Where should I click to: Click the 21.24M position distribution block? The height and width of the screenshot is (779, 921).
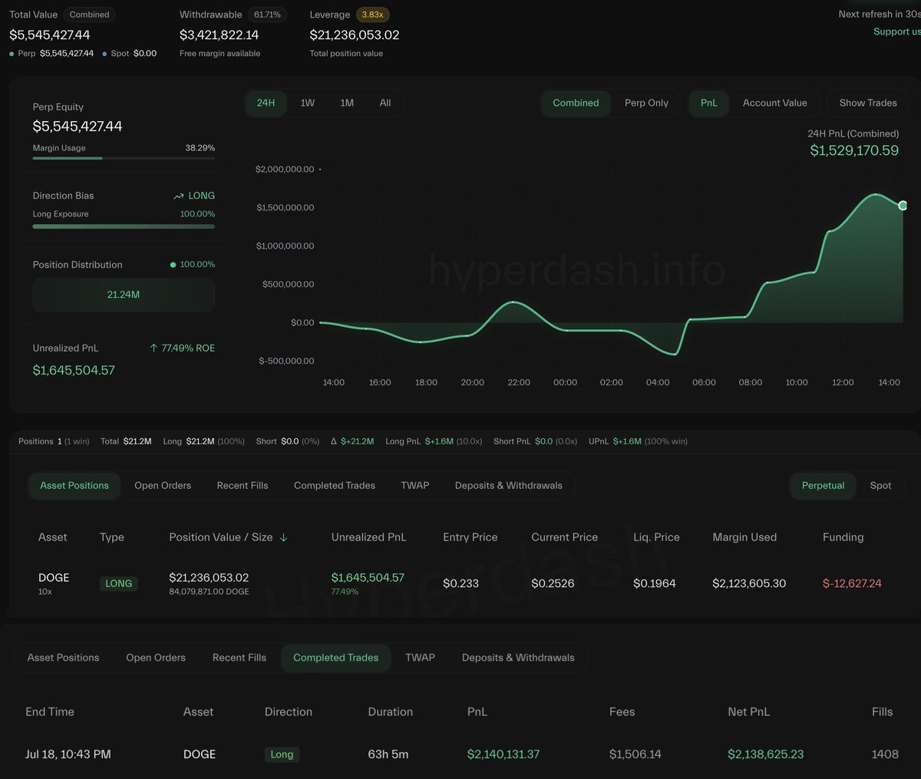click(124, 295)
